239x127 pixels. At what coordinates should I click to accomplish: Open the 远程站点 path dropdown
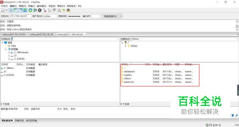click(x=237, y=39)
